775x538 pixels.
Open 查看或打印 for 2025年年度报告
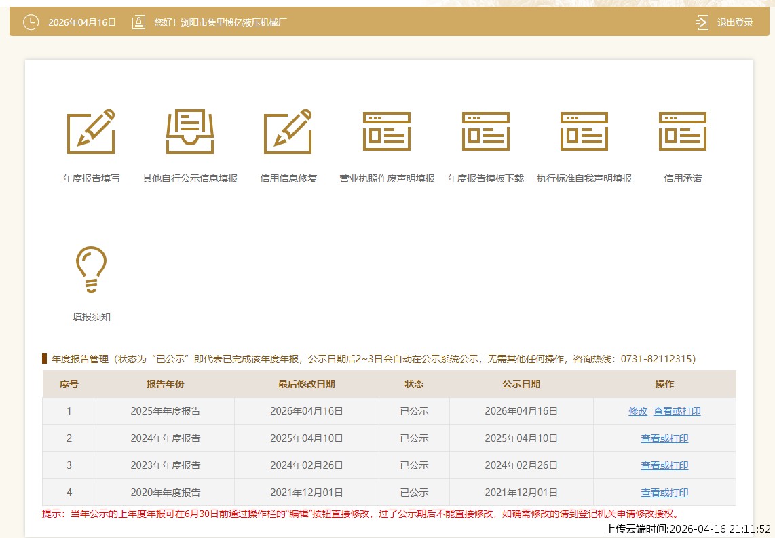point(677,411)
